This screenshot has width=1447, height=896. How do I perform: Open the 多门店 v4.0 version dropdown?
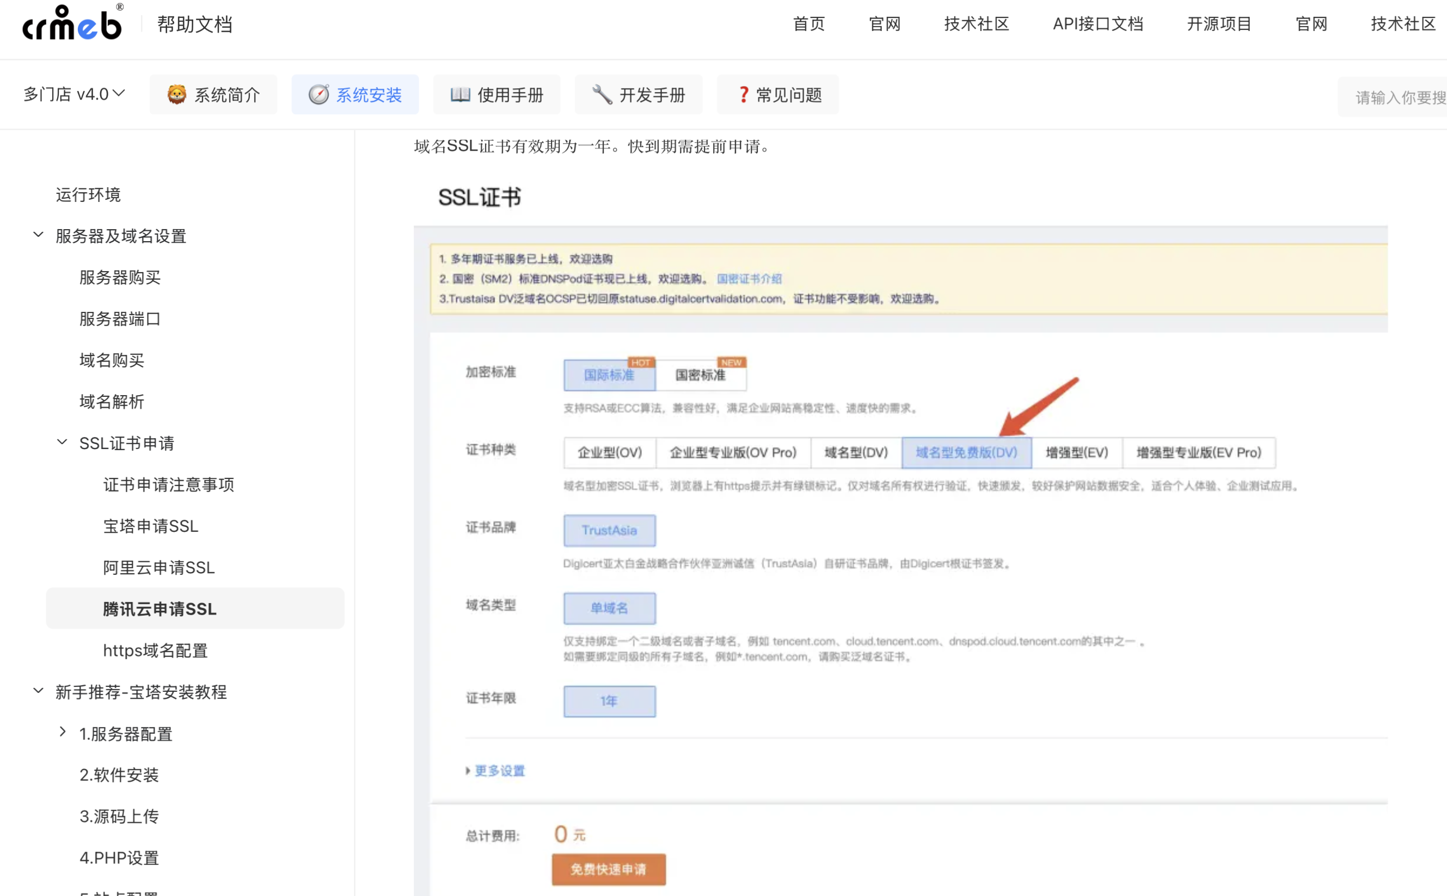(x=73, y=94)
